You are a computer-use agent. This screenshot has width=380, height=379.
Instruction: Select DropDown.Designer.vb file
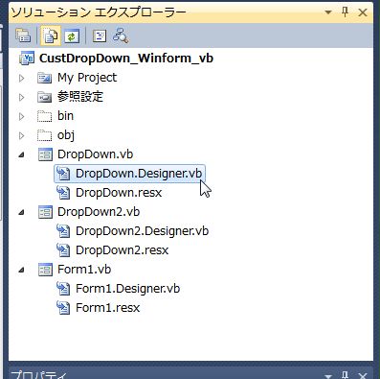pos(139,174)
